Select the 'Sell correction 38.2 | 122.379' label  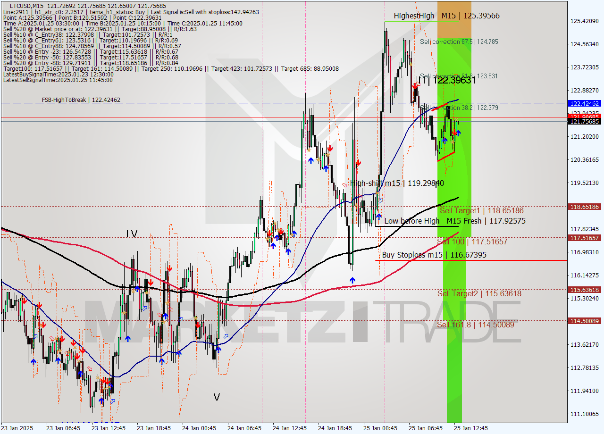tap(459, 108)
